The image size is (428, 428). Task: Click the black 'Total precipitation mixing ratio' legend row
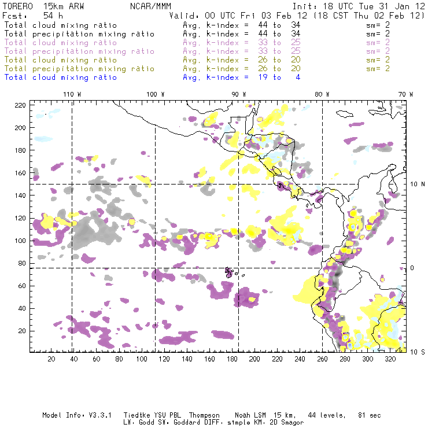tap(196, 34)
